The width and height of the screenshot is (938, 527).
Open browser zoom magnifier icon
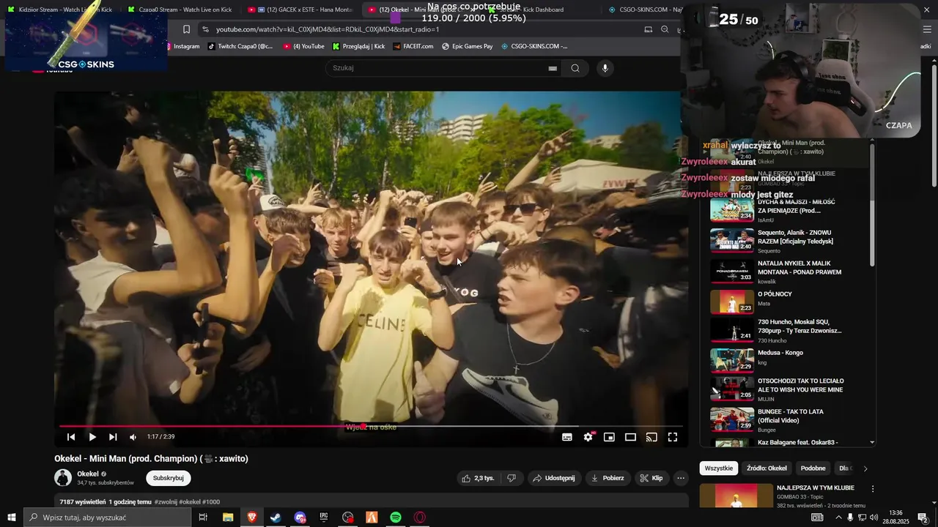665,29
